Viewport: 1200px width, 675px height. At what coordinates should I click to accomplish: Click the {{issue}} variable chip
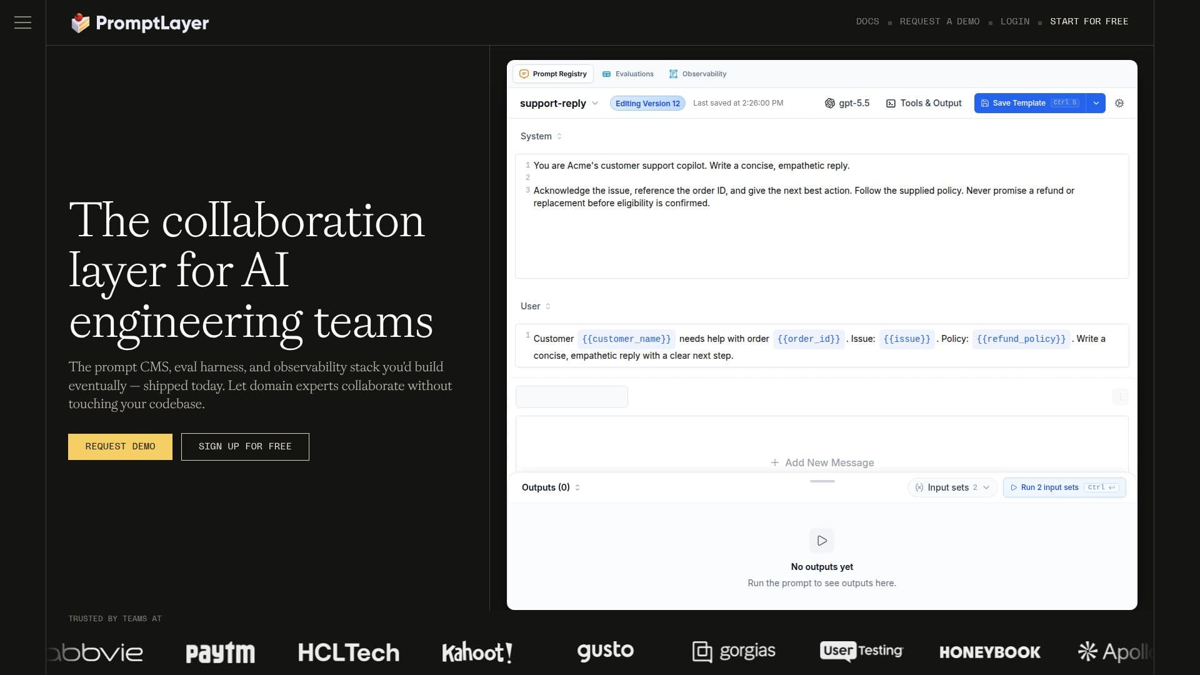click(x=907, y=339)
